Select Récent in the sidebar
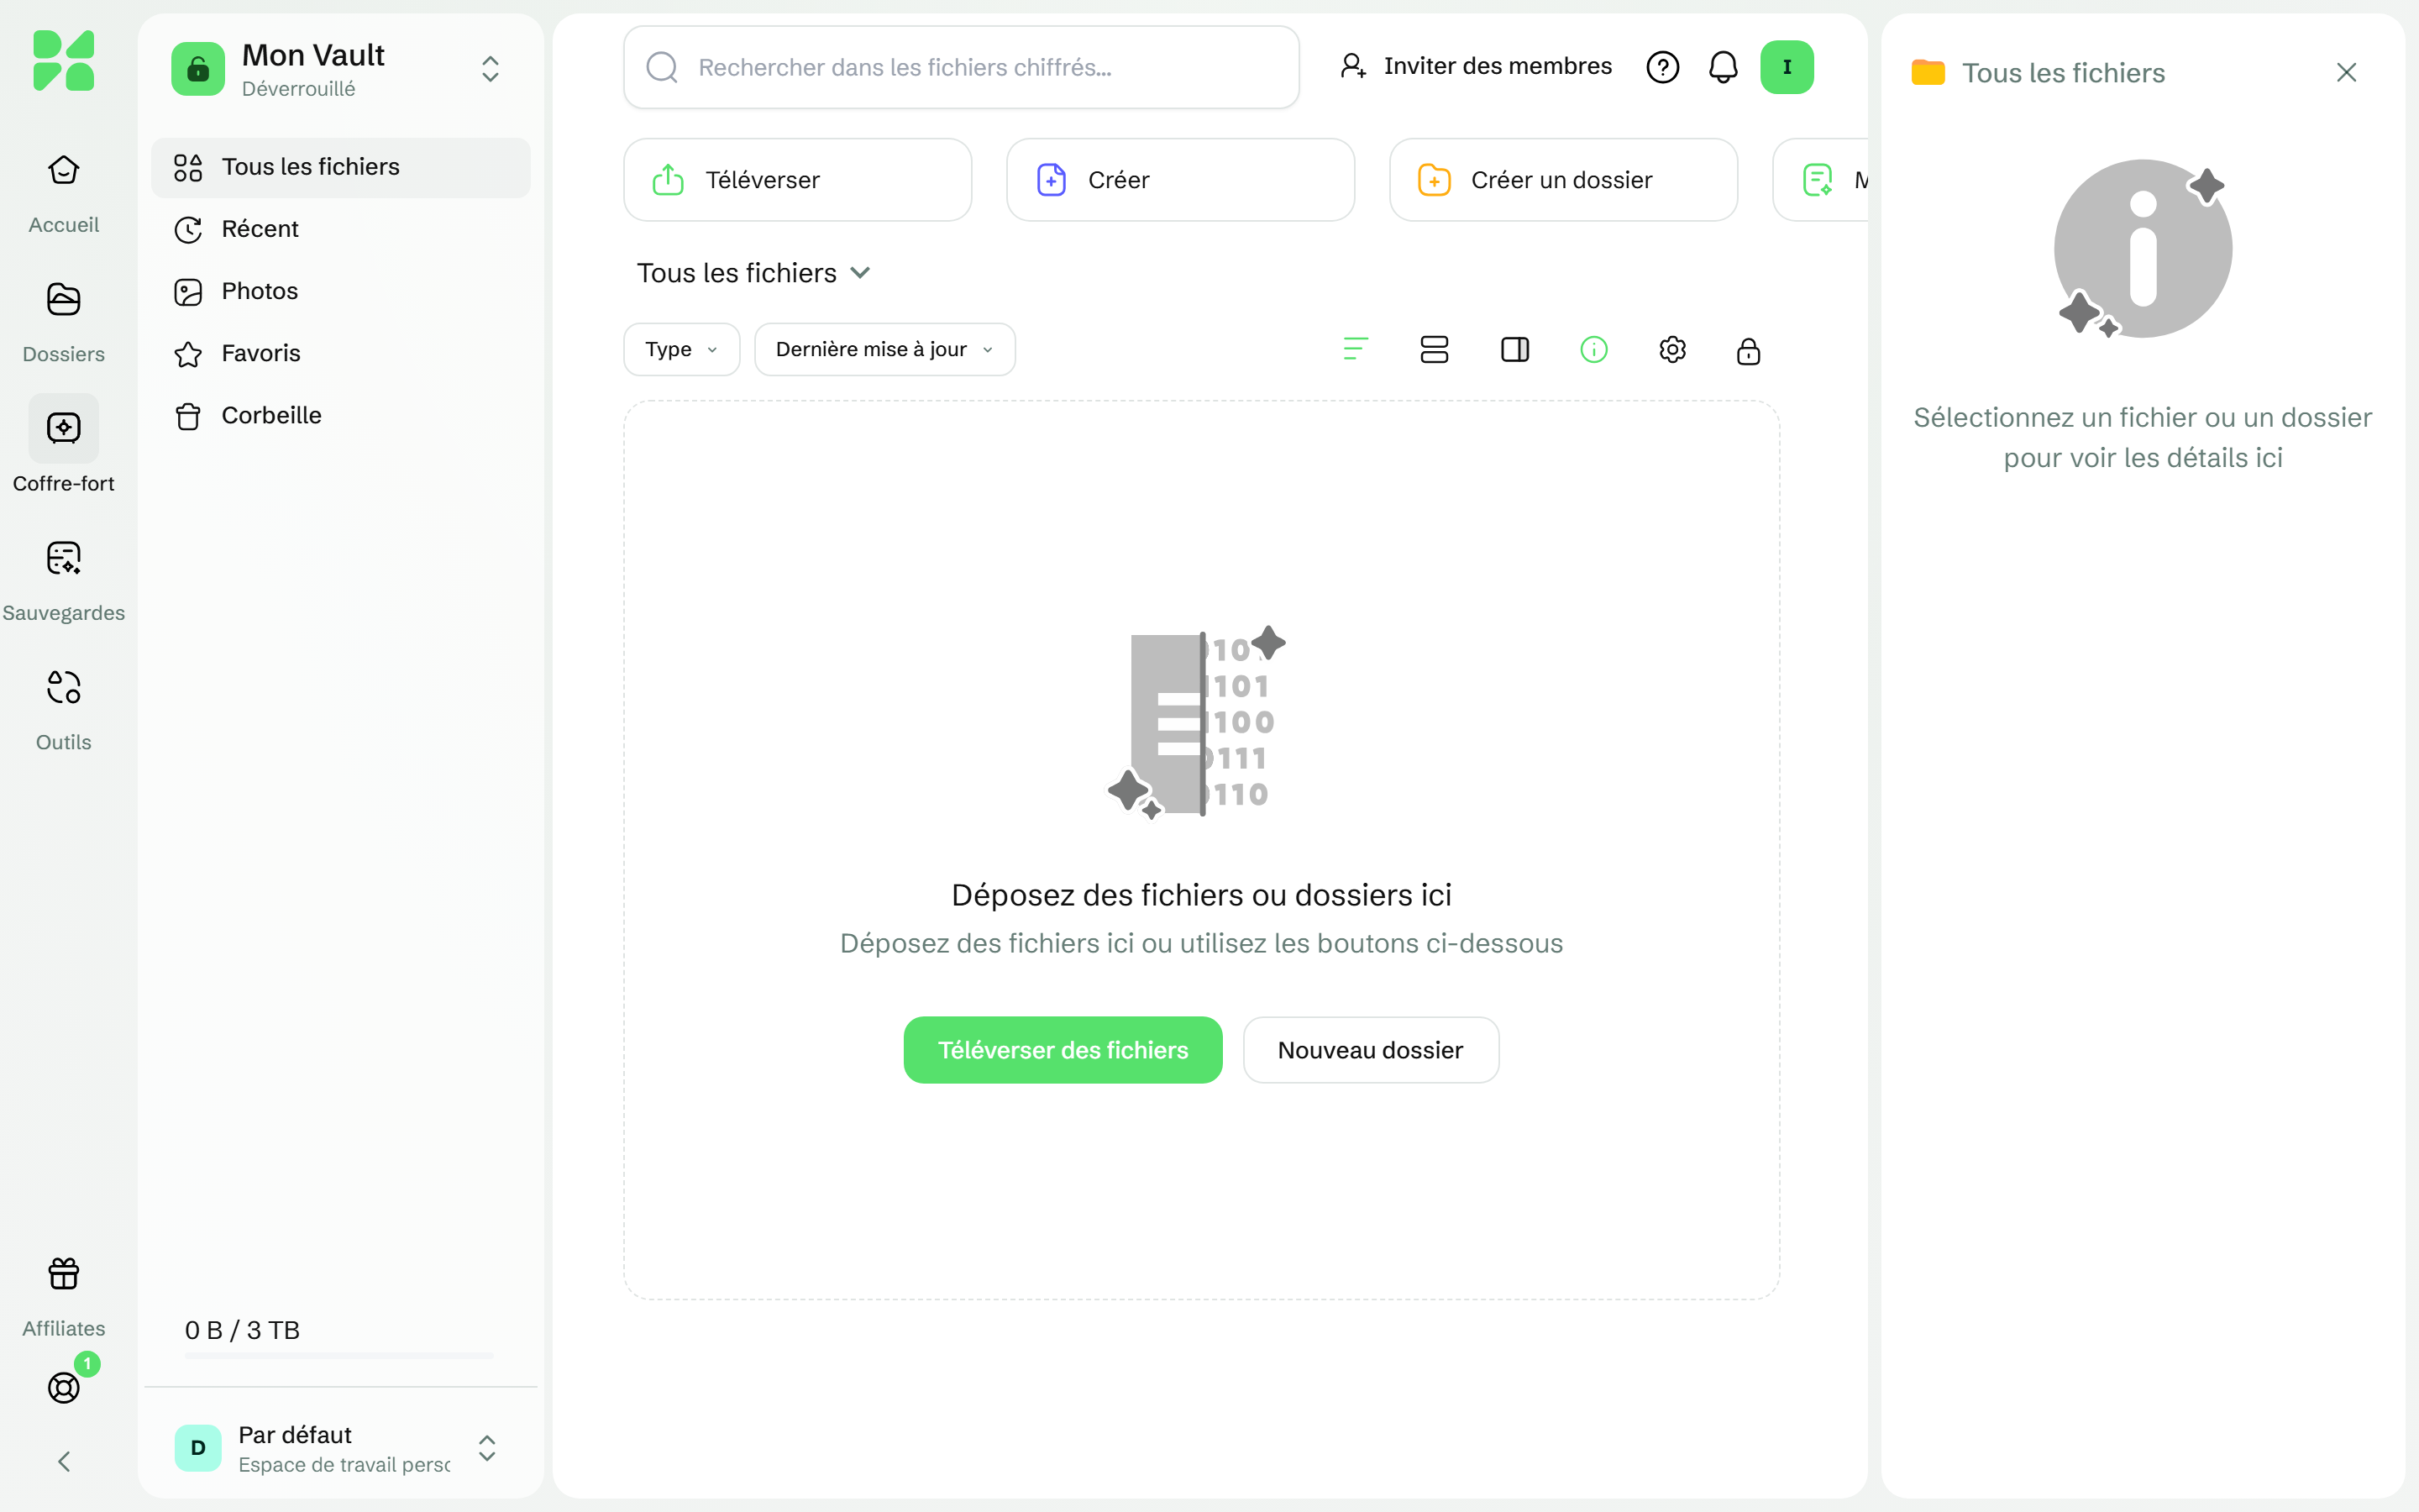2419x1512 pixels. coord(341,229)
